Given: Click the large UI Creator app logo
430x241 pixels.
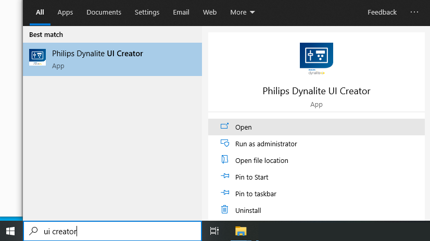Looking at the screenshot, I should point(316,58).
